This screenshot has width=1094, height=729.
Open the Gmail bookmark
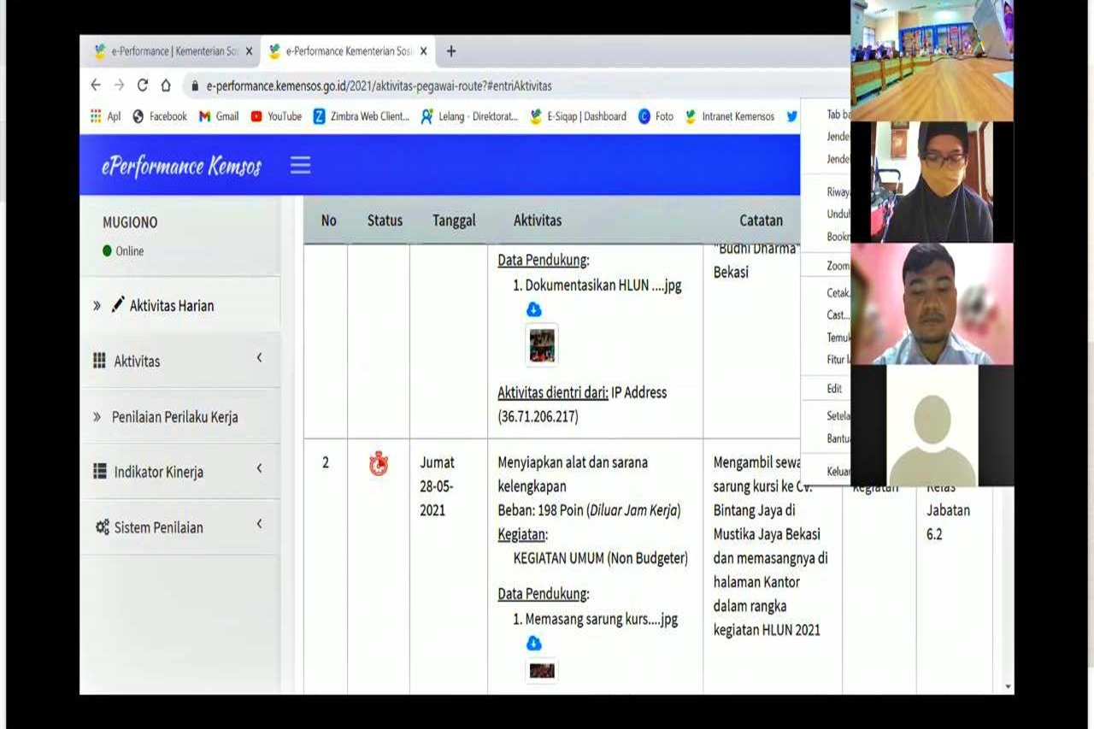219,116
